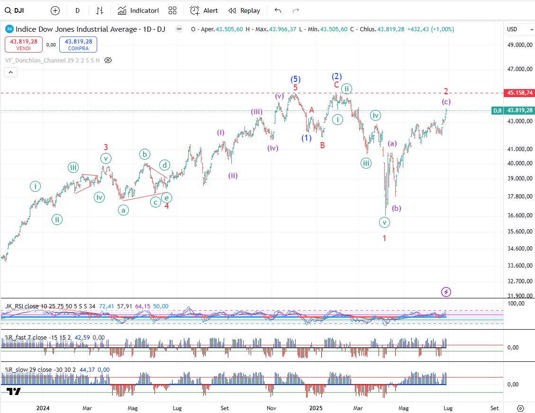Open the bar chart style selector

[100, 10]
